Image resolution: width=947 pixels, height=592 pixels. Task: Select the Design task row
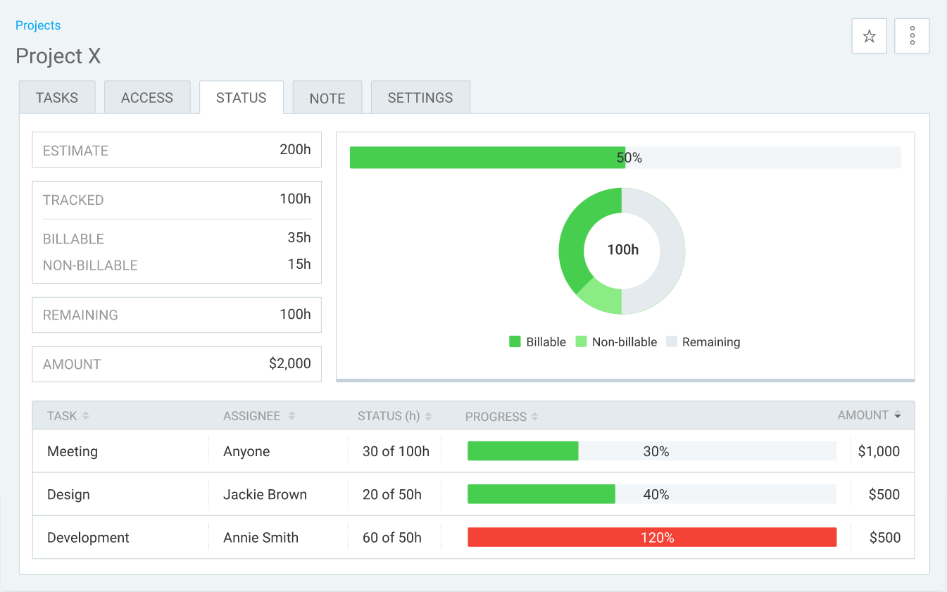click(68, 494)
